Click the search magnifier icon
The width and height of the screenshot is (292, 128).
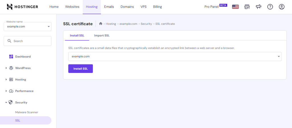pos(9,41)
